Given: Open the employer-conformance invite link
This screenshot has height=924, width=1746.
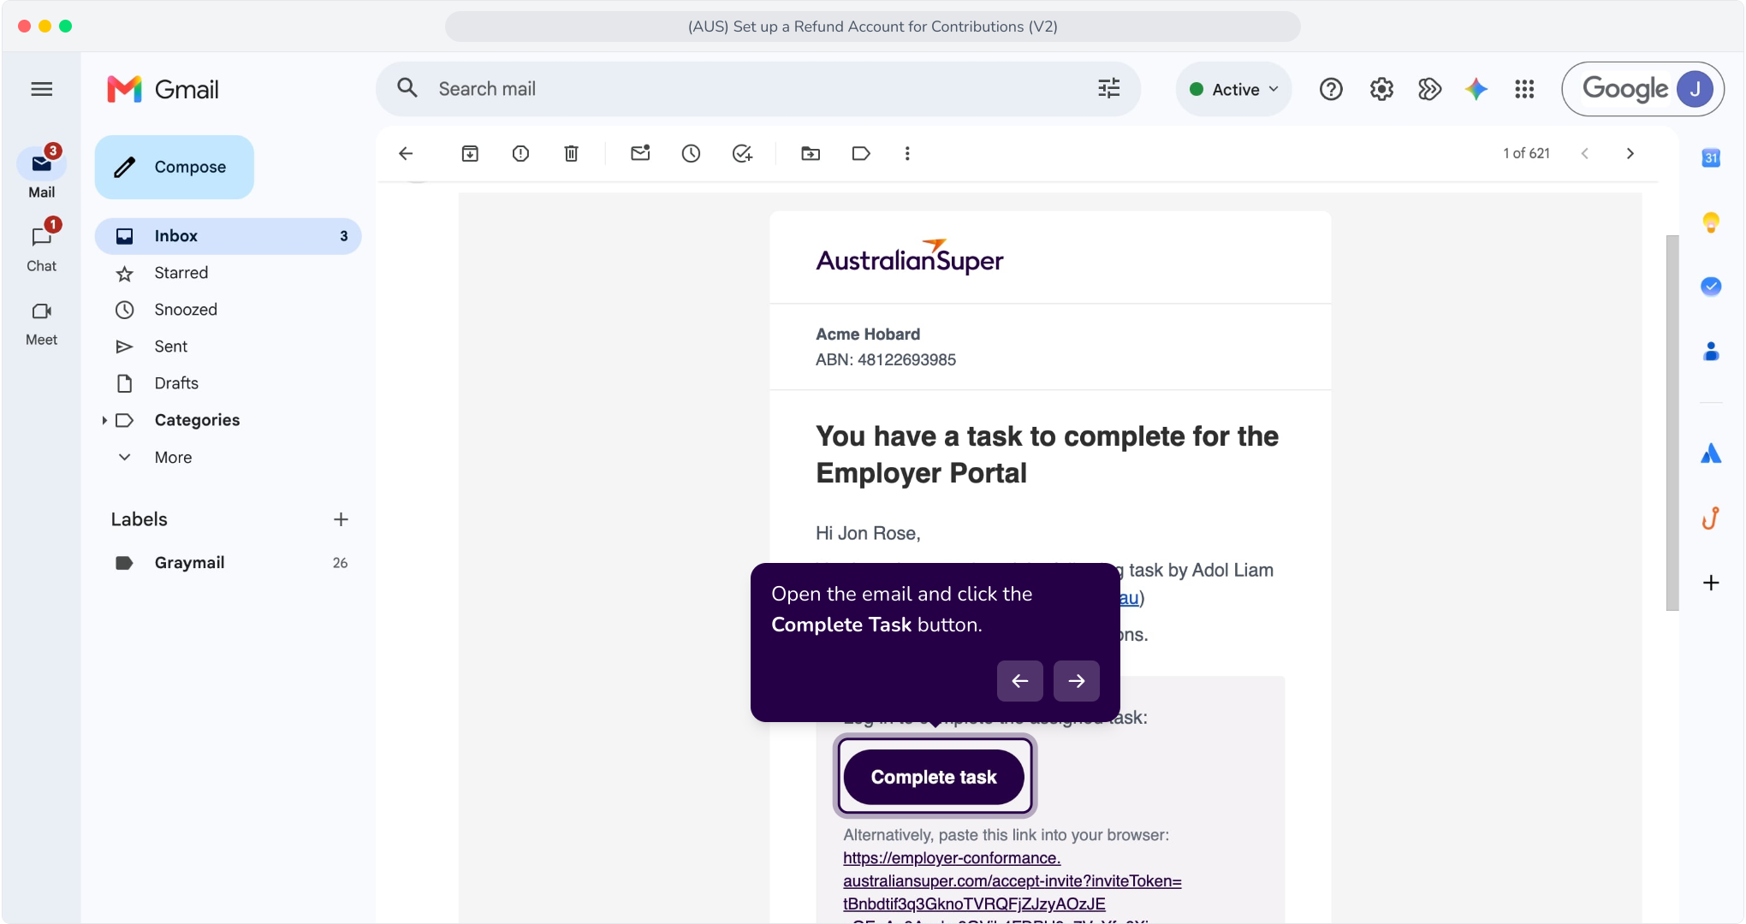Looking at the screenshot, I should tap(1012, 881).
